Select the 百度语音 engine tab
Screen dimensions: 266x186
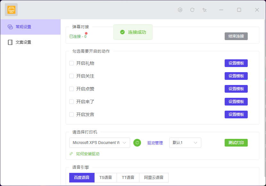(x=82, y=178)
